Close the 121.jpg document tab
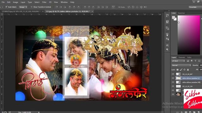Viewport: 202px width, 113px height. pos(92,11)
